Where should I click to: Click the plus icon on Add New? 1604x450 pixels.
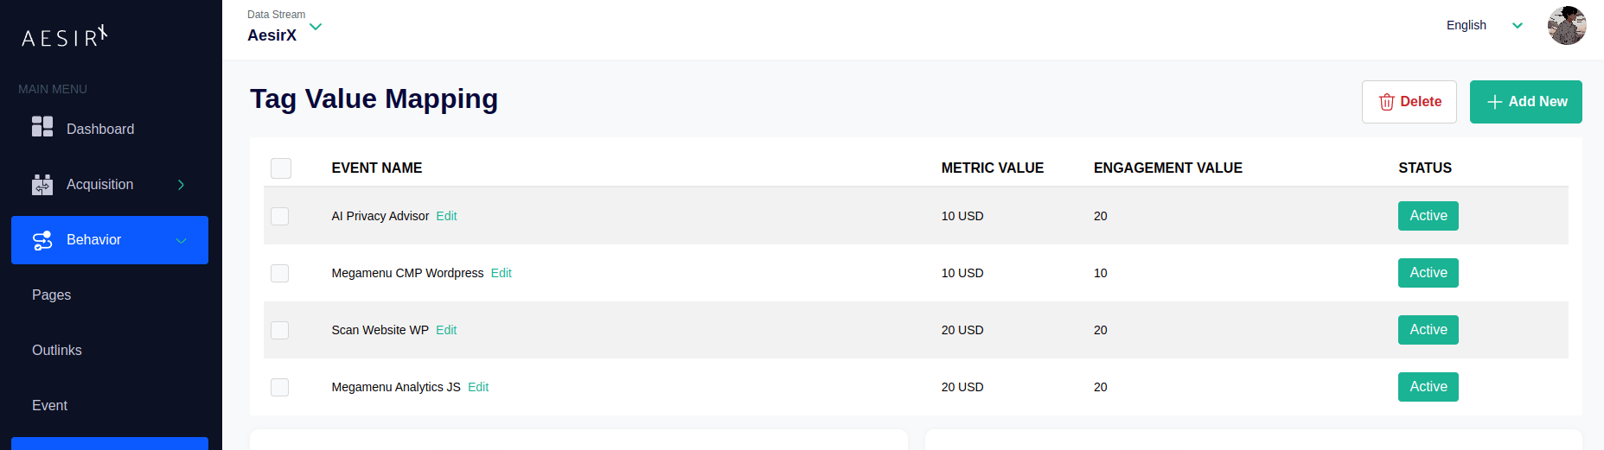[x=1494, y=102]
